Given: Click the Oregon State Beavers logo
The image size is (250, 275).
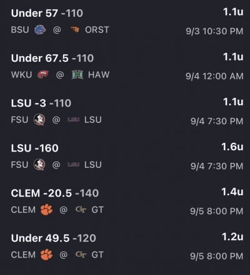Looking at the screenshot, I should [74, 30].
